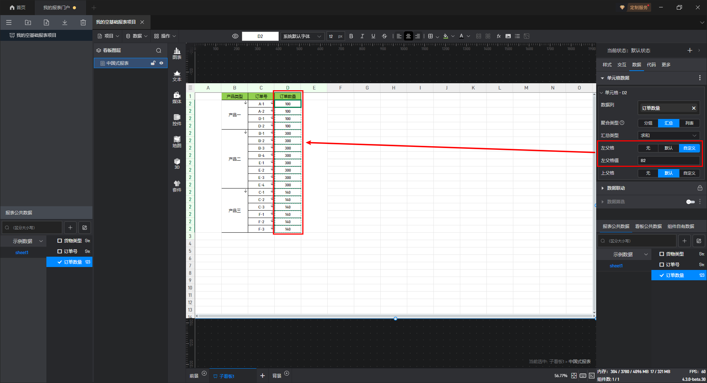
Task: Set 上父格 to 自定义
Action: [x=689, y=173]
